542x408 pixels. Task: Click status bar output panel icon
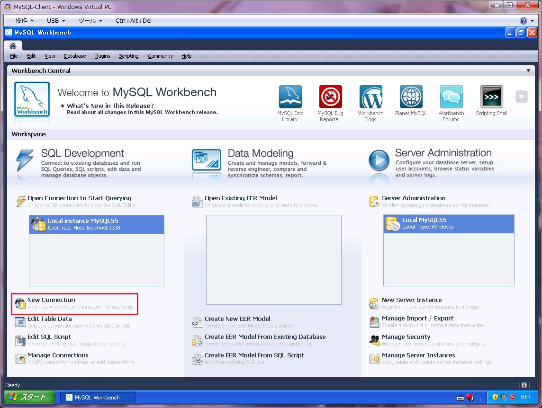pos(524,385)
